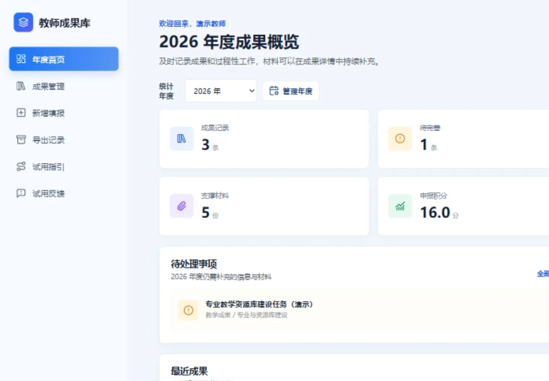549x381 pixels.
Task: Click the 申报积分 chart icon
Action: point(400,206)
